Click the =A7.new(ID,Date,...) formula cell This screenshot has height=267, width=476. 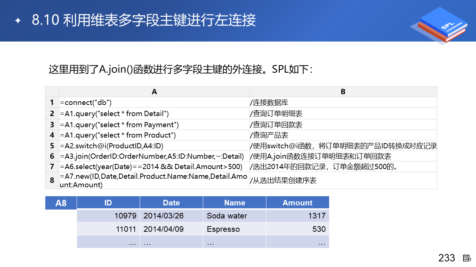[x=154, y=180]
